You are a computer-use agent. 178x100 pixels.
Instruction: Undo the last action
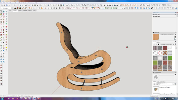20,5
